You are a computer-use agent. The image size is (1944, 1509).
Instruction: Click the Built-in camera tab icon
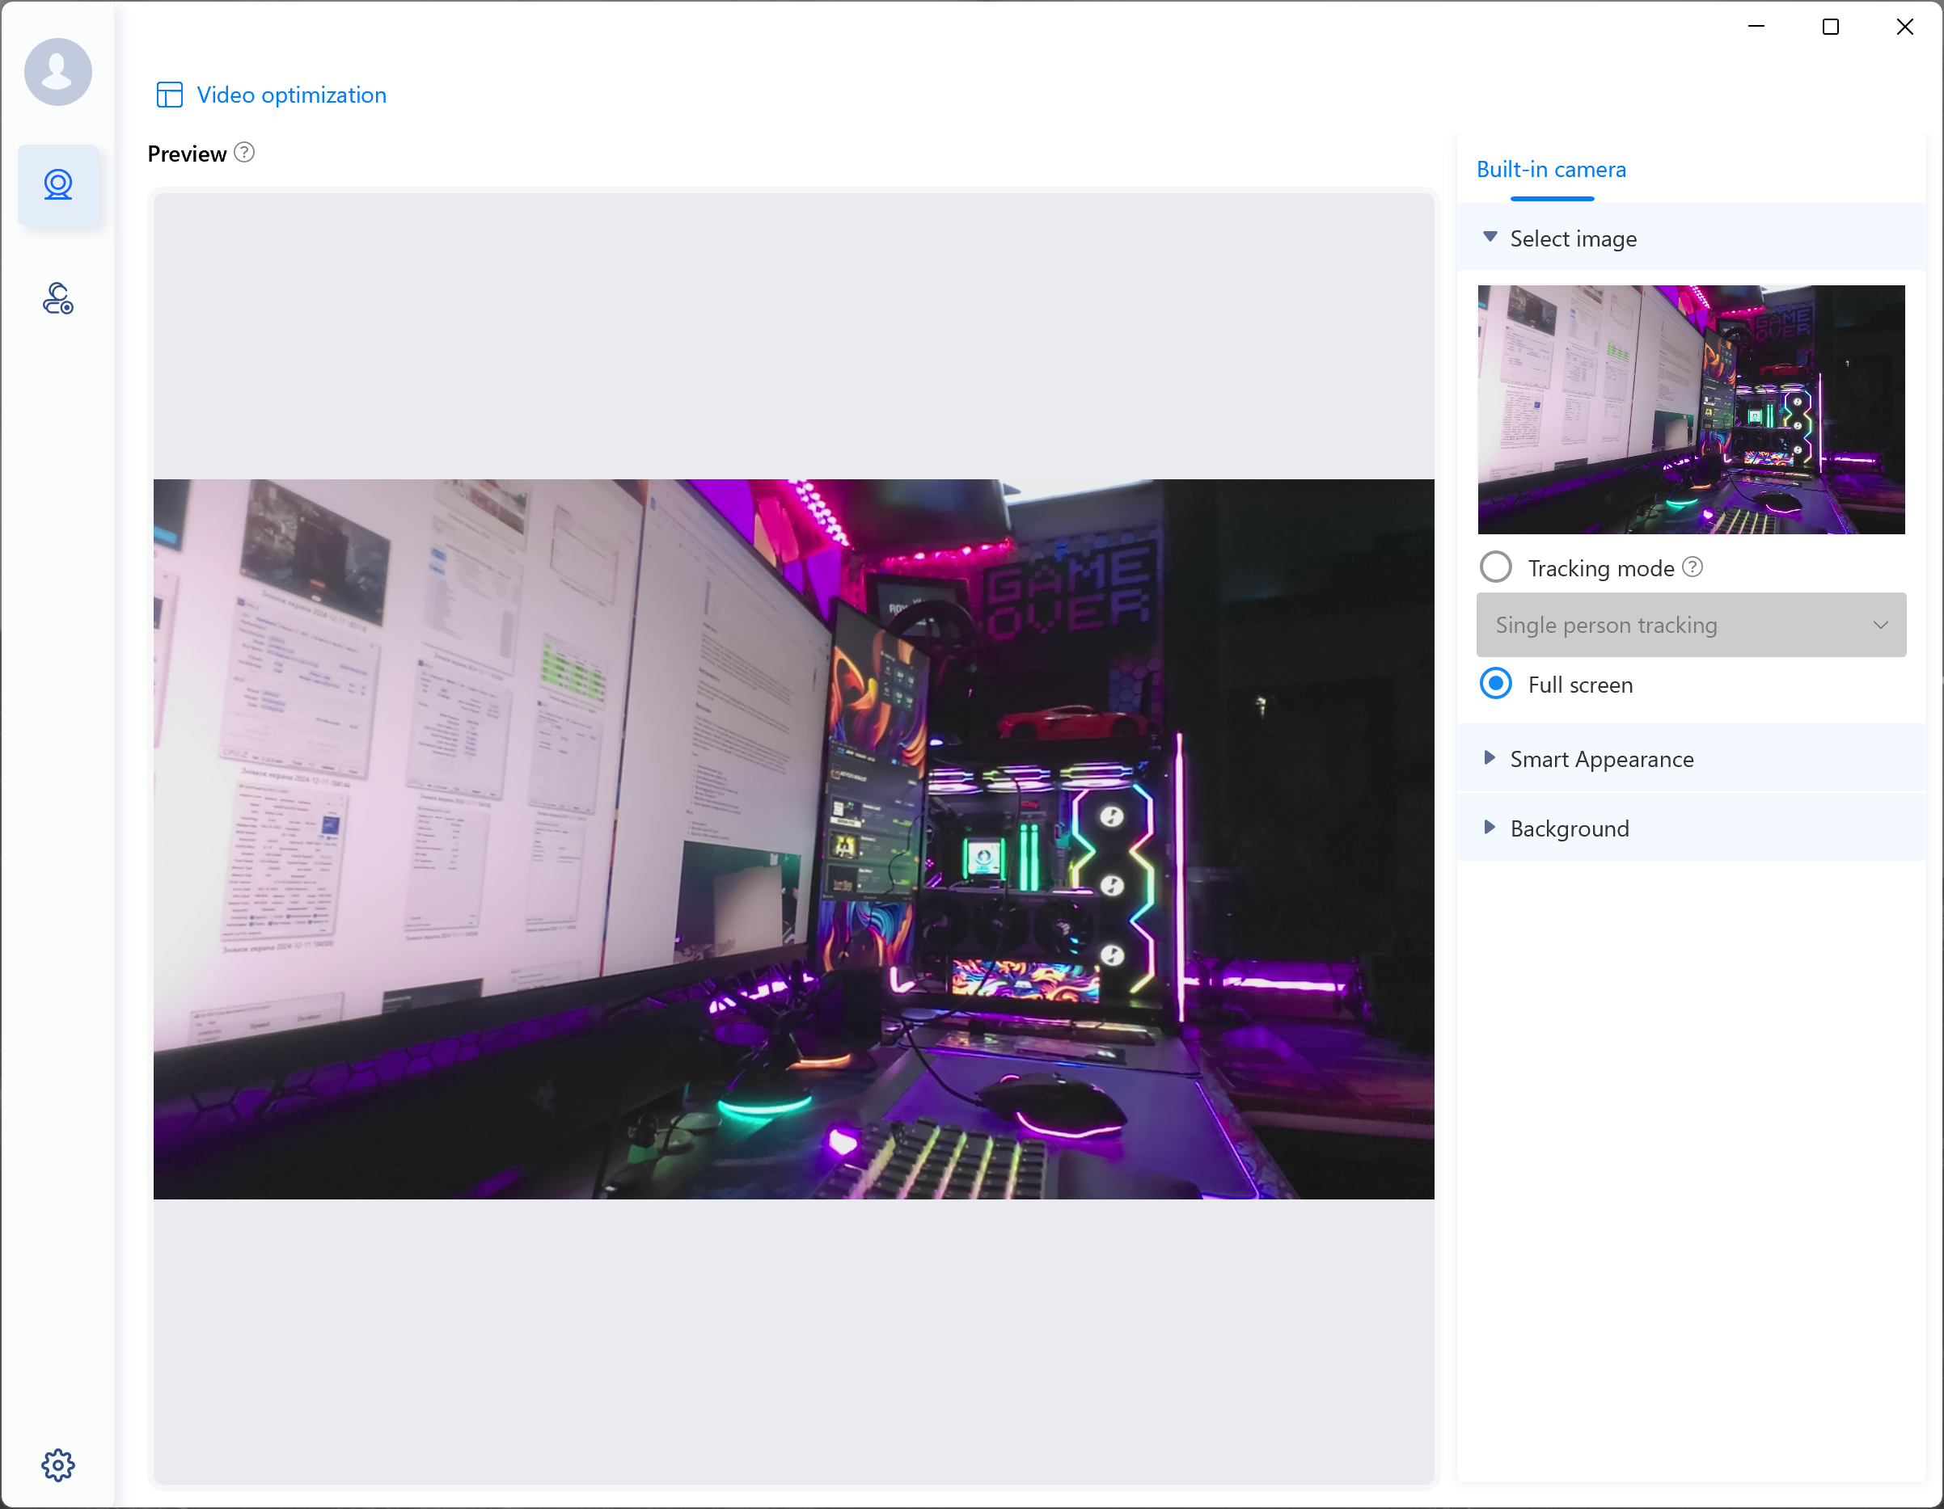1553,169
